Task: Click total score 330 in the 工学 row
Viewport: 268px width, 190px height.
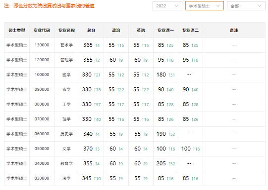Action: tap(87, 104)
